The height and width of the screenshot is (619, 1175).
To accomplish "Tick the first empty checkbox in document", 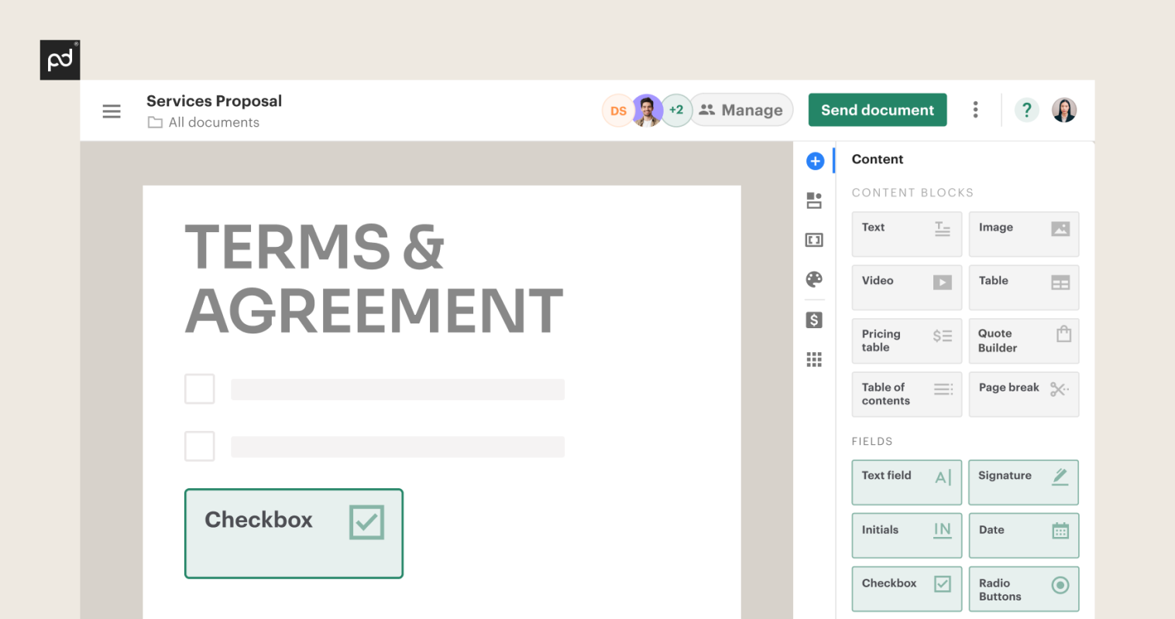I will pyautogui.click(x=200, y=389).
